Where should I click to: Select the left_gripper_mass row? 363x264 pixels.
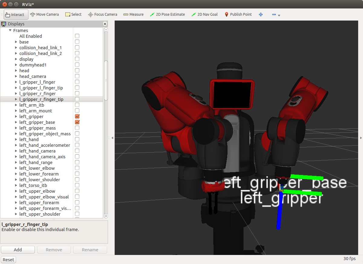[51, 128]
